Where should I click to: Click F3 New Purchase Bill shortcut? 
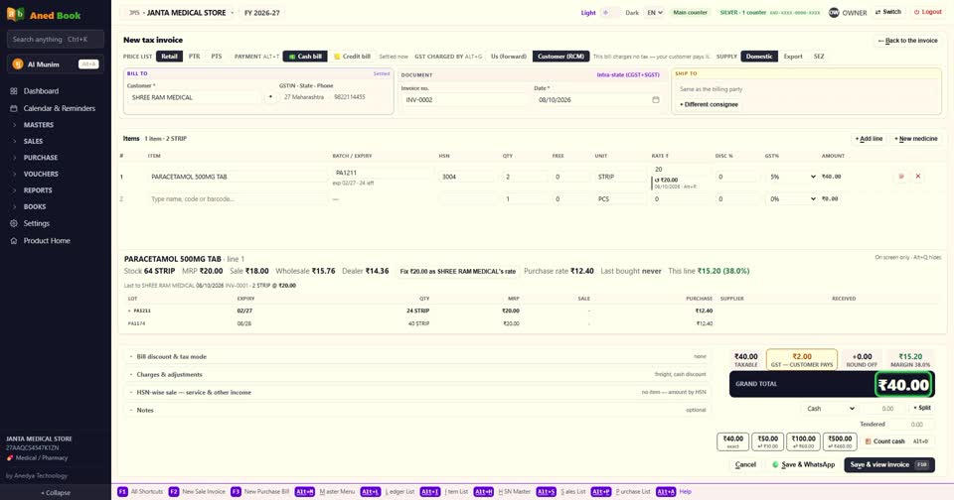click(x=259, y=491)
